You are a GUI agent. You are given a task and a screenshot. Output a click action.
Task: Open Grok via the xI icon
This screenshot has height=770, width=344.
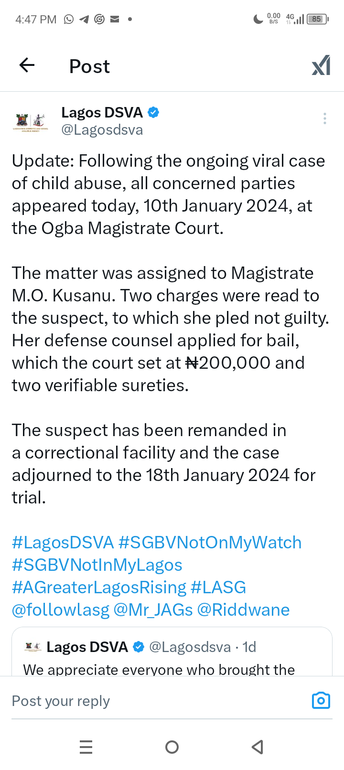321,65
